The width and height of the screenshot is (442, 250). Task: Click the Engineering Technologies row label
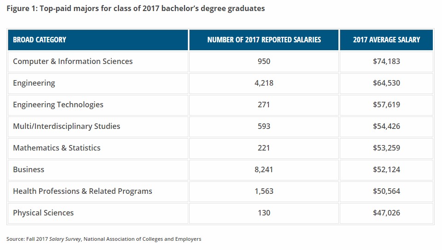coord(58,105)
